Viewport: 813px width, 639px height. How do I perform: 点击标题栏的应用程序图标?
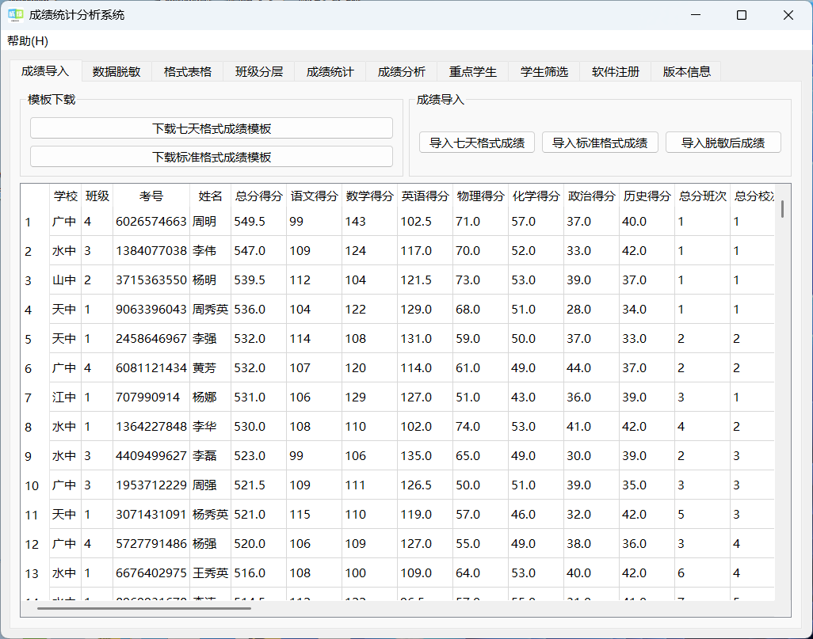(x=14, y=14)
